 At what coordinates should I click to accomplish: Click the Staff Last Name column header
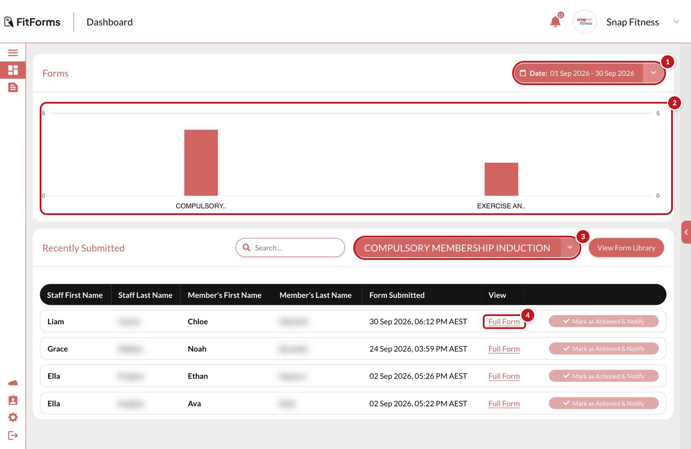(x=145, y=295)
